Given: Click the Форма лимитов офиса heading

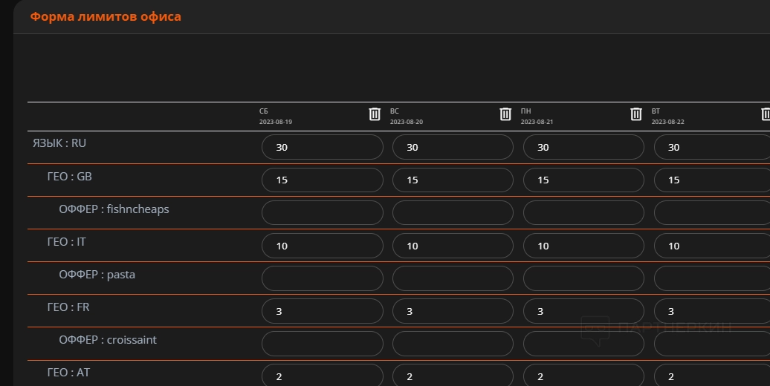Looking at the screenshot, I should tap(106, 16).
